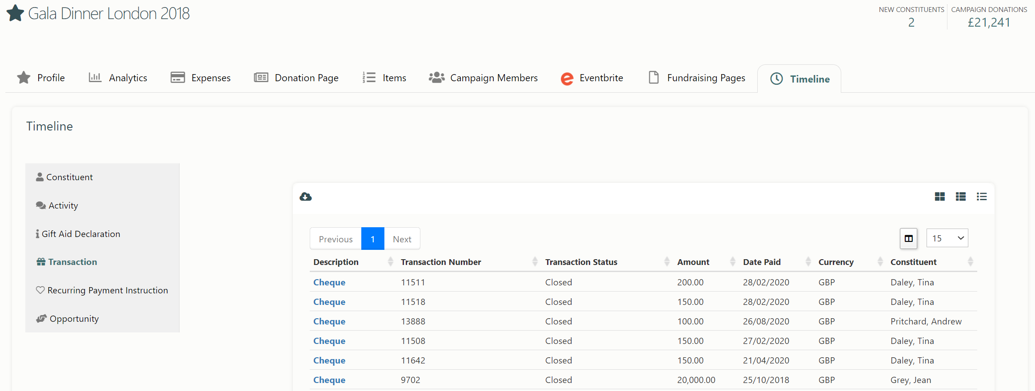1035x391 pixels.
Task: Click date paid 21/04/2020
Action: 766,360
